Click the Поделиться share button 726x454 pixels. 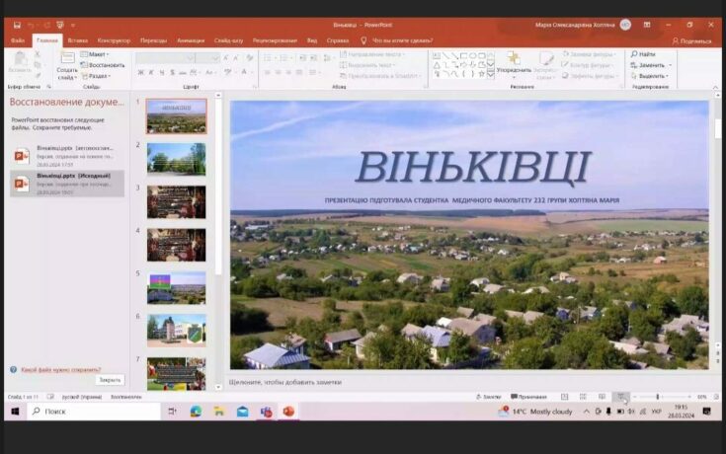coord(691,40)
